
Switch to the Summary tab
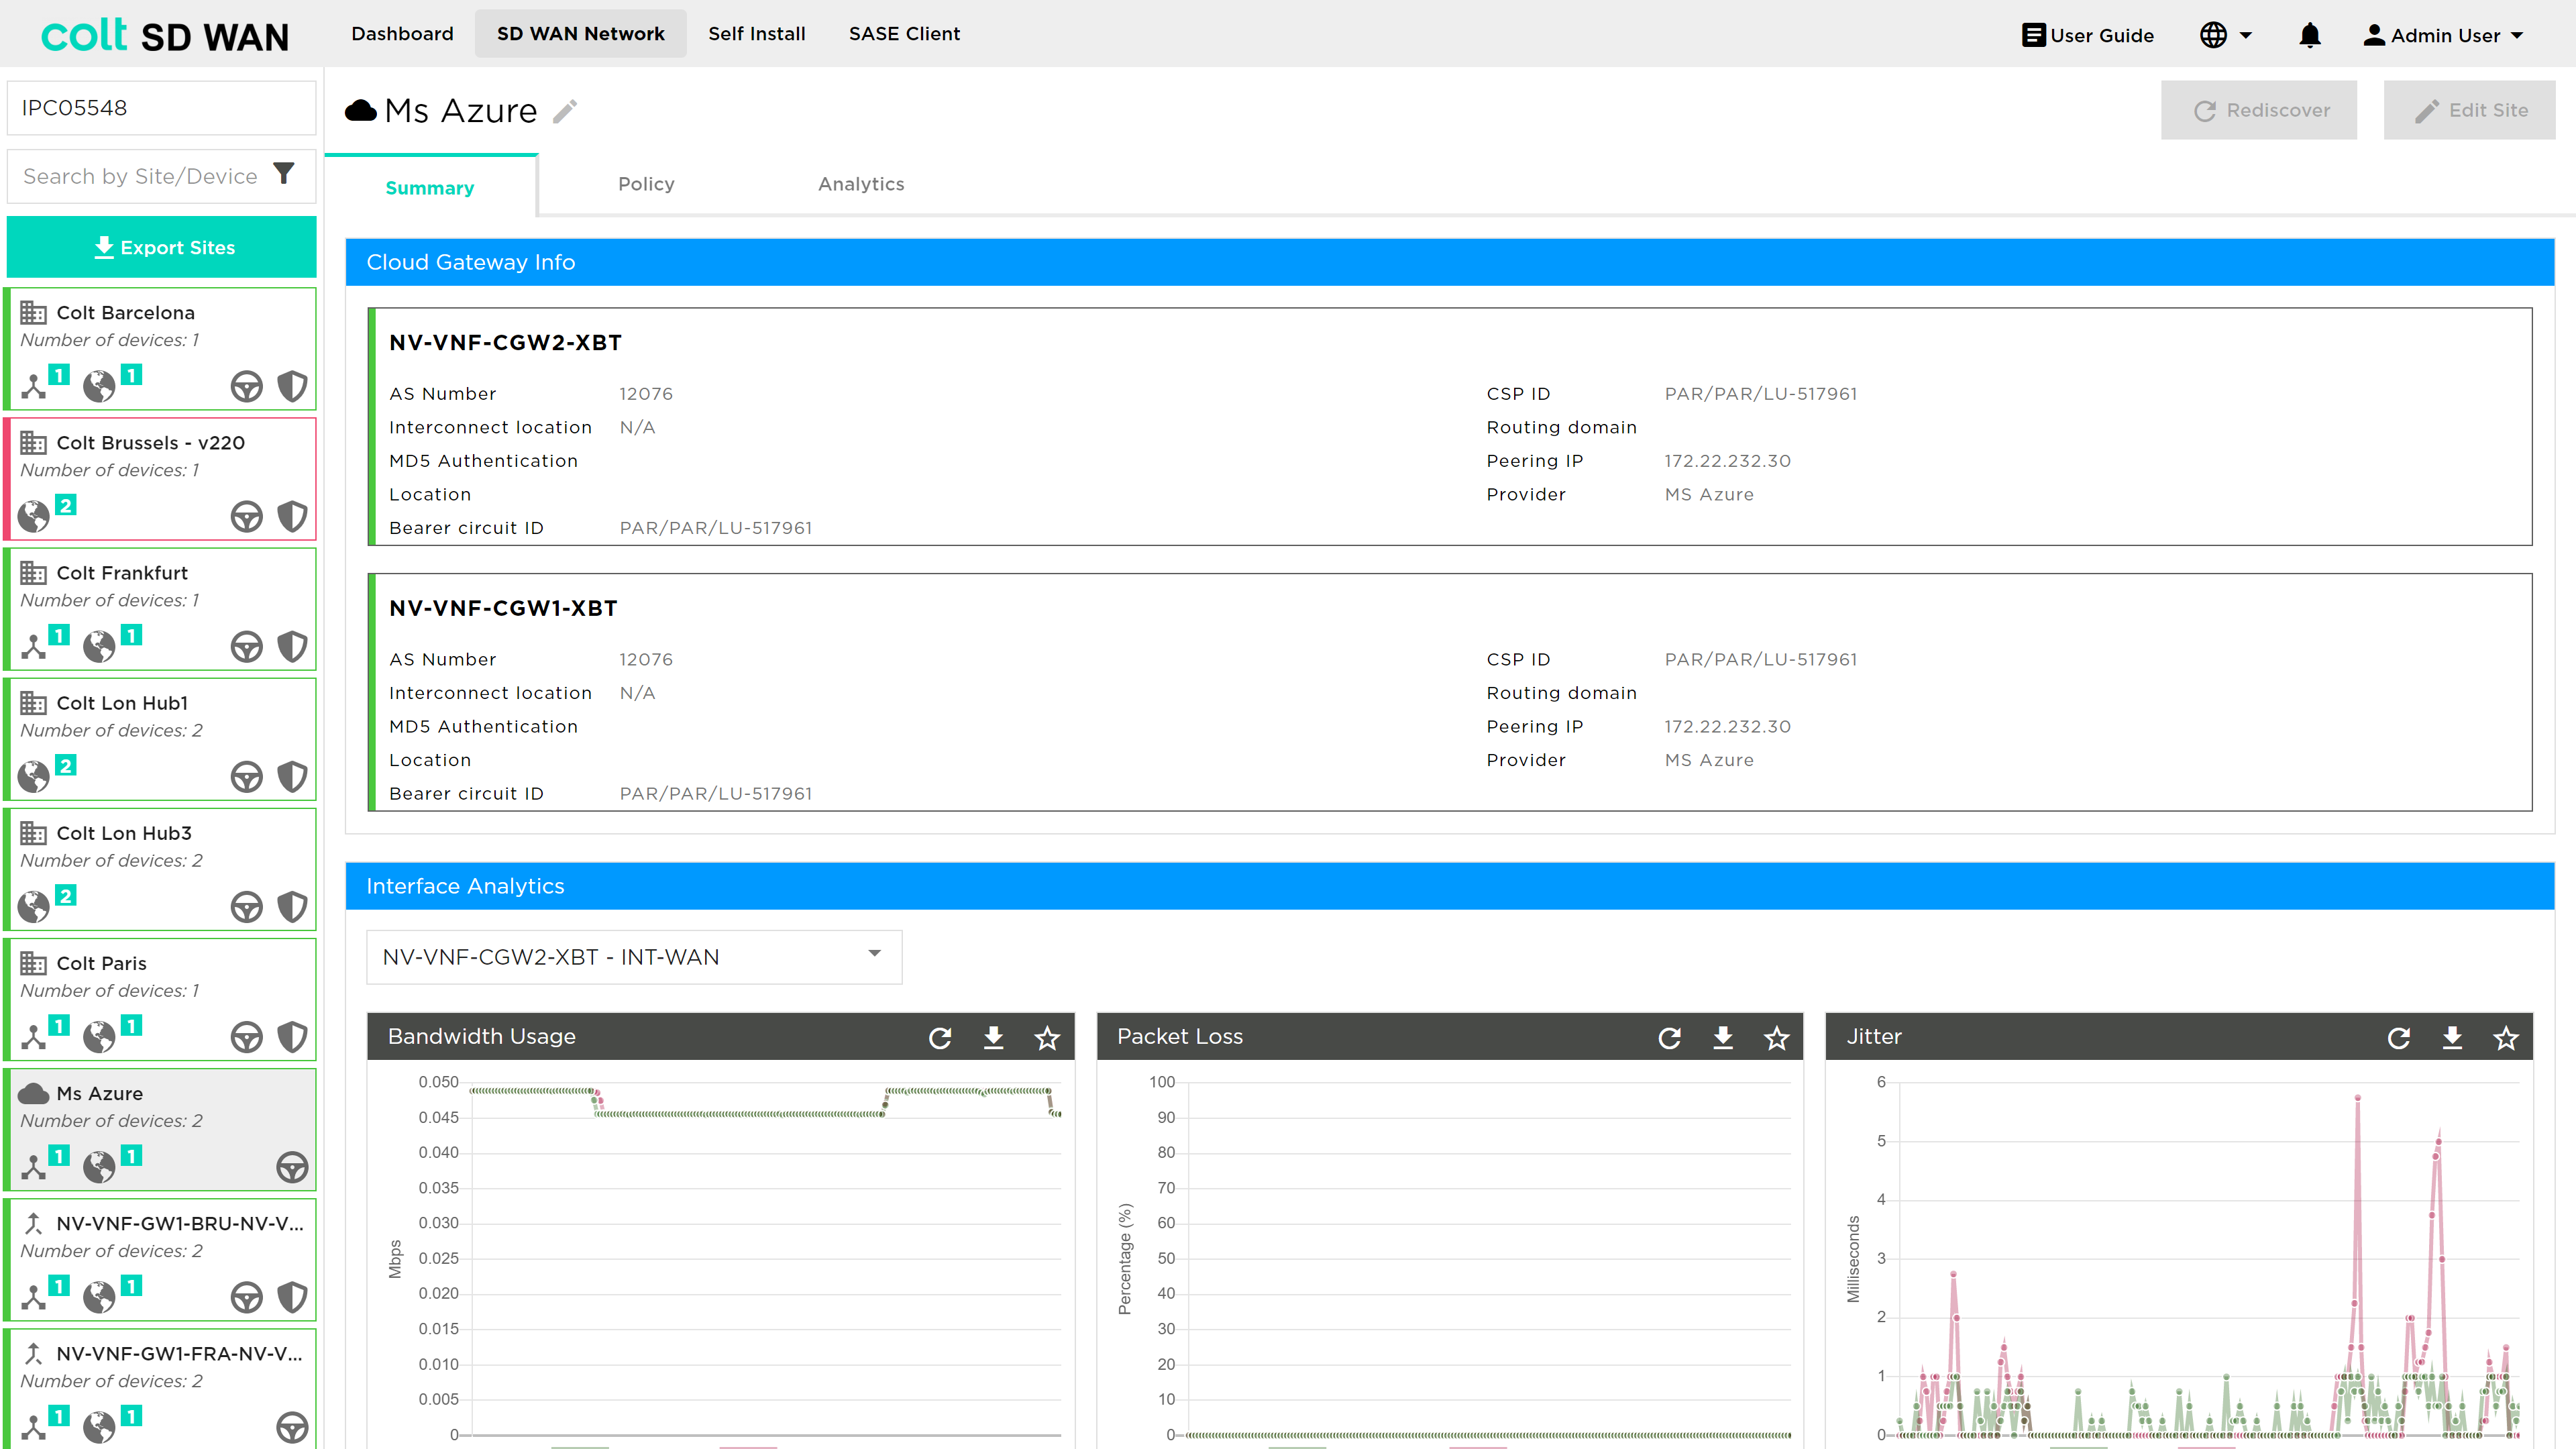pos(430,188)
